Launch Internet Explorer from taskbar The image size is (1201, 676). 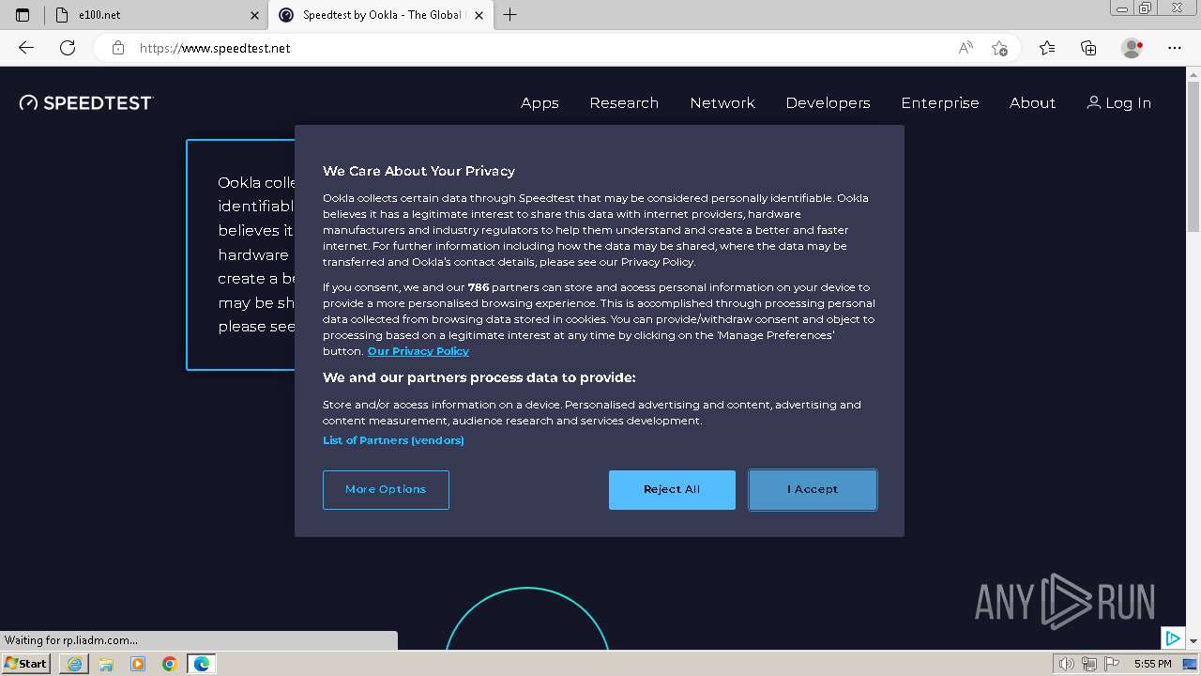tap(74, 664)
